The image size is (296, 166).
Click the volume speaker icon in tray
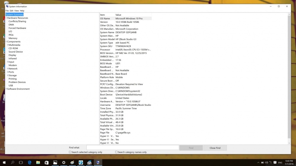tap(267, 162)
